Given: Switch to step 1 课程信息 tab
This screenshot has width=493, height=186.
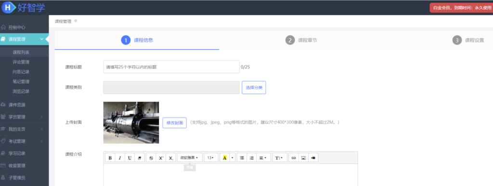Looking at the screenshot, I should [x=137, y=40].
